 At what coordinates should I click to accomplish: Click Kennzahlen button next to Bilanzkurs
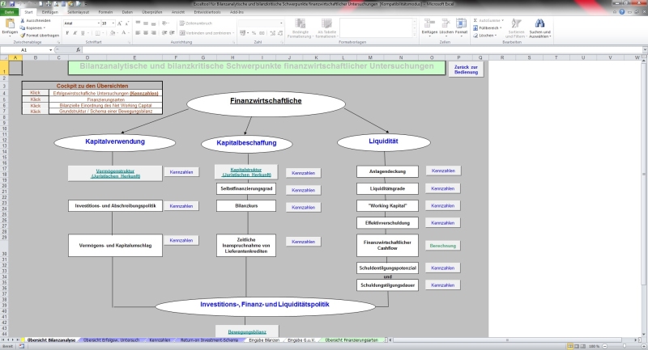(x=303, y=207)
